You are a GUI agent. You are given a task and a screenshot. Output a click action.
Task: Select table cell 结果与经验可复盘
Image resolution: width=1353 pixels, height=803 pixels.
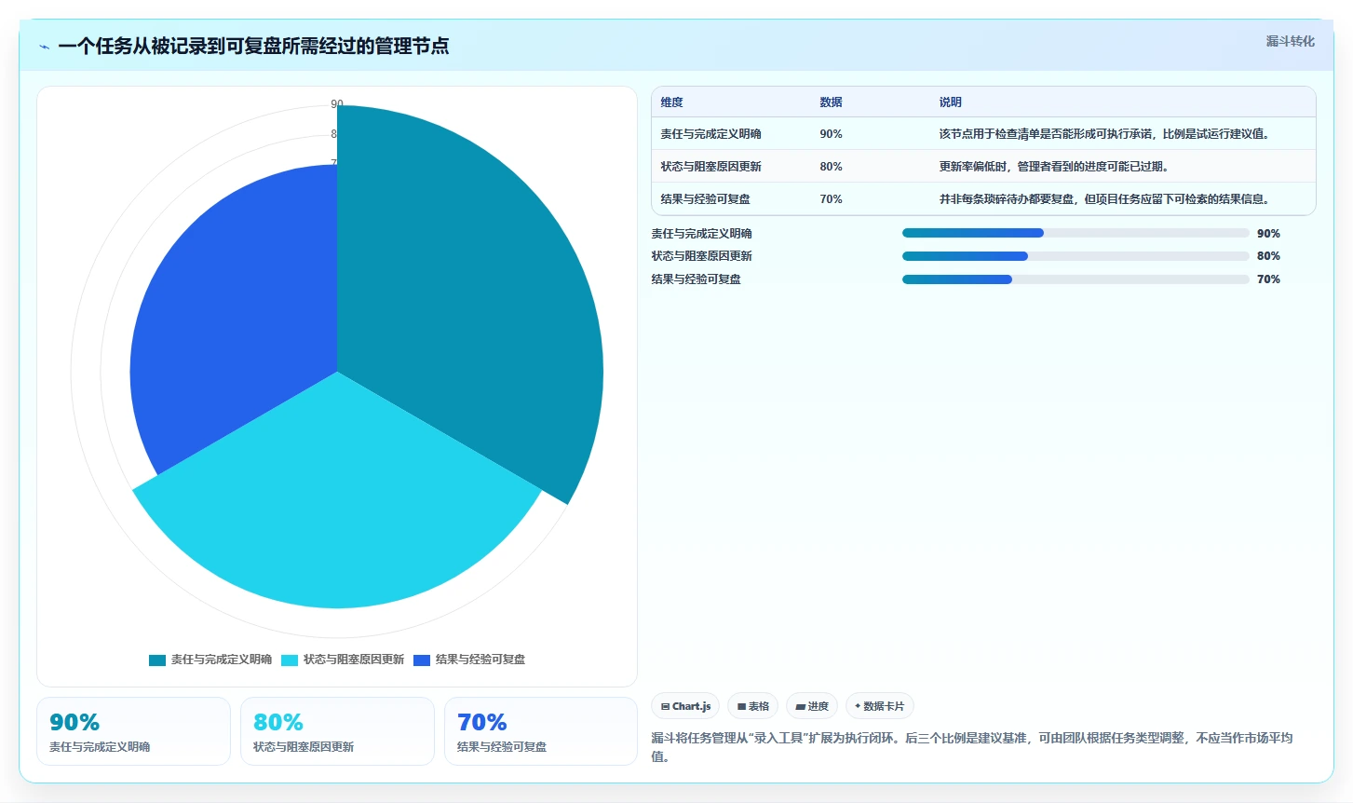tap(705, 199)
